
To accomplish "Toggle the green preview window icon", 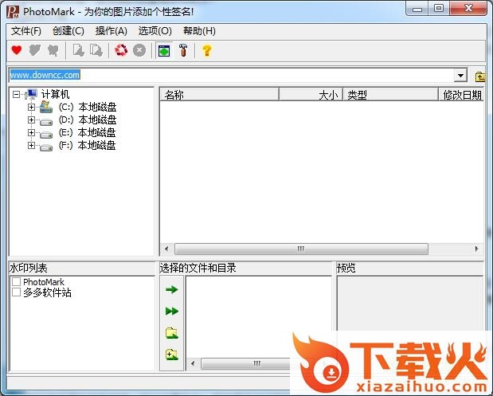I will pos(164,51).
